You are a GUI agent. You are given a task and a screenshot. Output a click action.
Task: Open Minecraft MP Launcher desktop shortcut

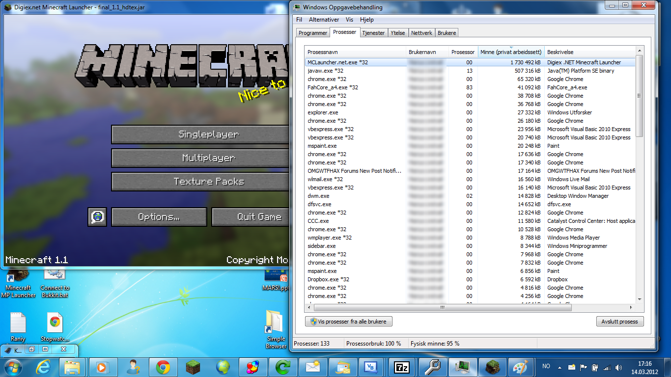click(18, 284)
